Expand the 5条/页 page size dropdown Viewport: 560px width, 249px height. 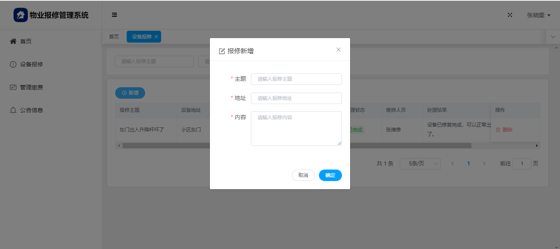(420, 164)
